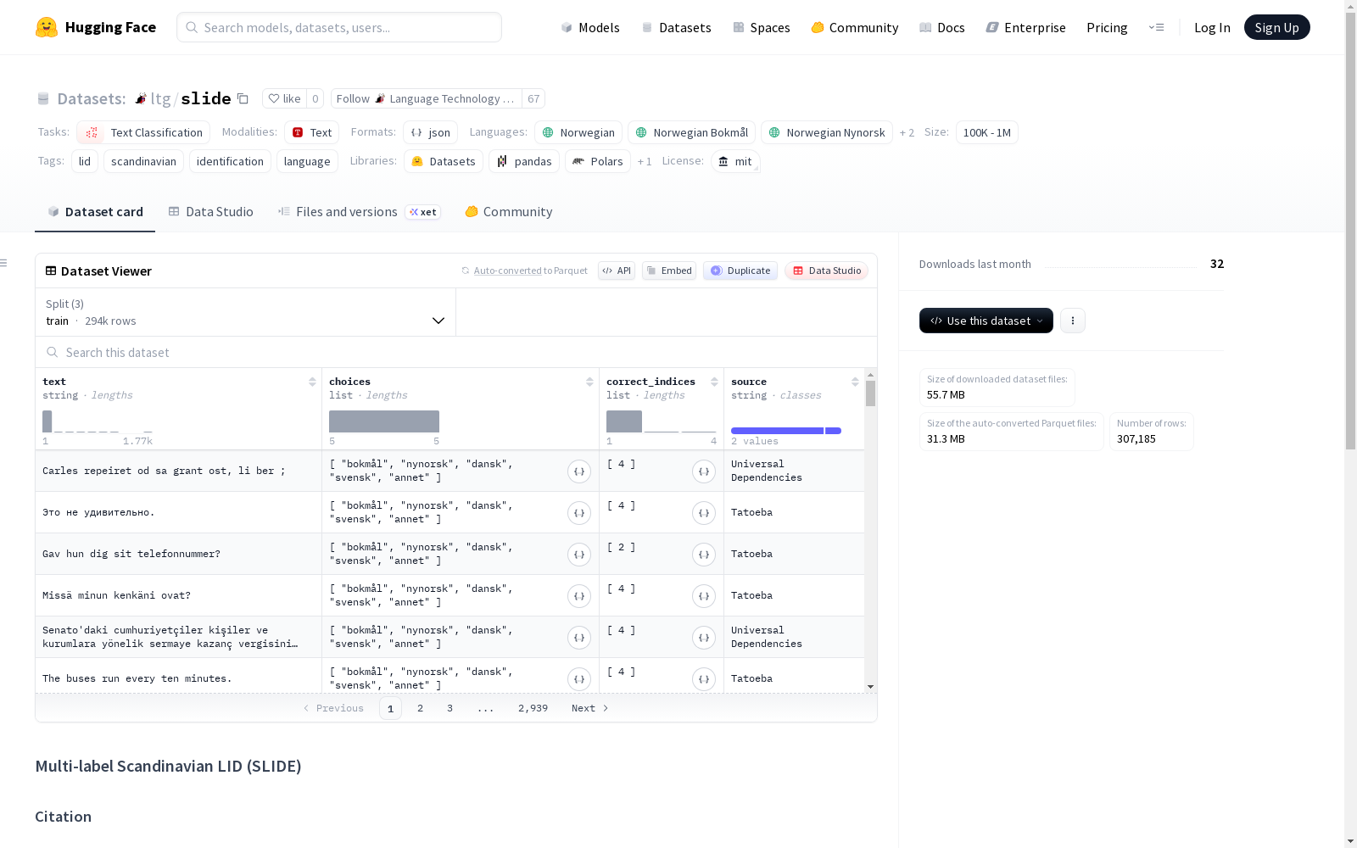Screen dimensions: 1357x848
Task: Open the Use this dataset dropdown
Action: pos(986,321)
